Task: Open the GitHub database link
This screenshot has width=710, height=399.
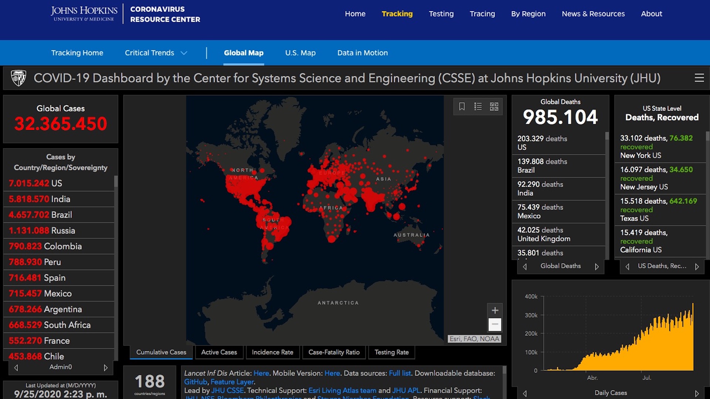Action: (195, 382)
